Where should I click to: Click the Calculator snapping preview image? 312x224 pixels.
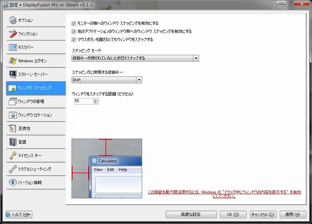pyautogui.click(x=106, y=168)
